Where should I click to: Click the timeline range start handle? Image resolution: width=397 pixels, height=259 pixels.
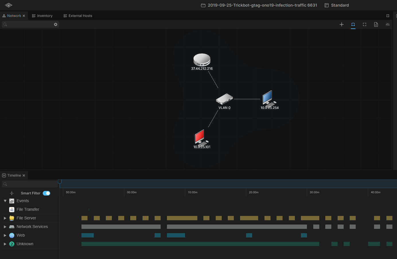click(60, 181)
